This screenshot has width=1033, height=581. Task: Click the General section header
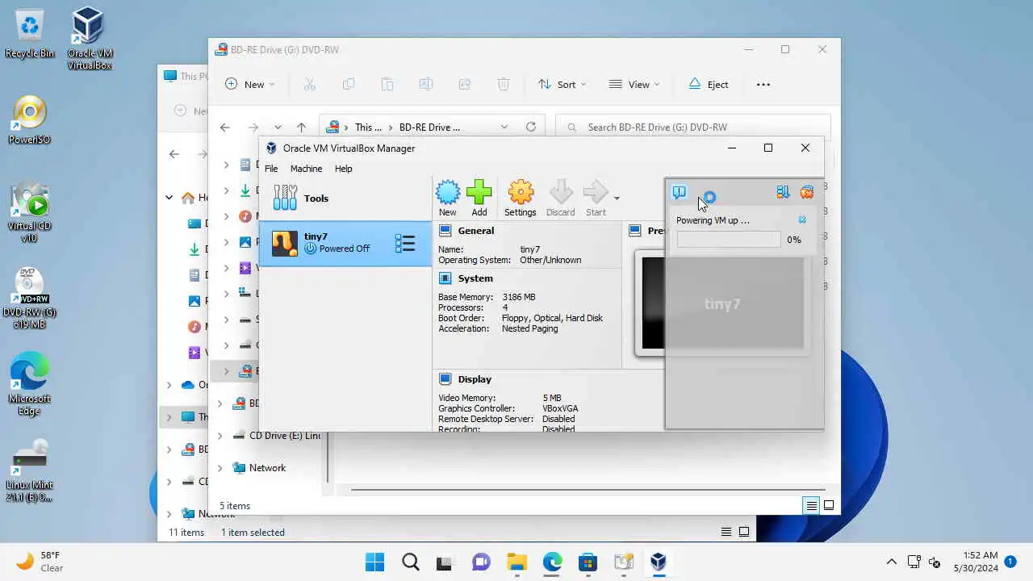(476, 231)
